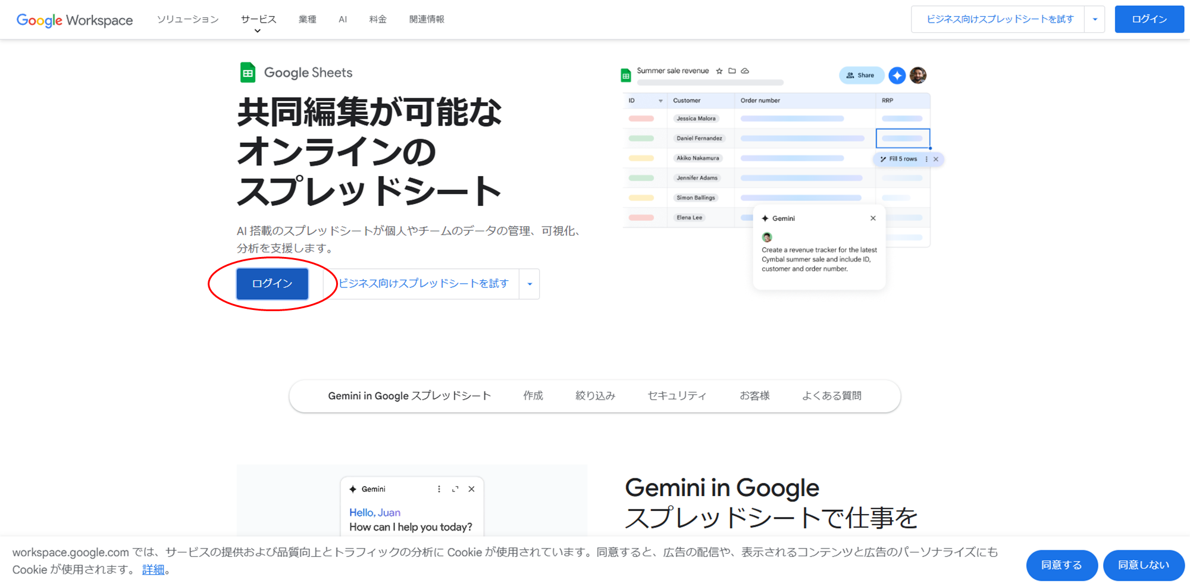Click the blue Gemini sparkle button beside Share
The image size is (1190, 586).
click(897, 76)
